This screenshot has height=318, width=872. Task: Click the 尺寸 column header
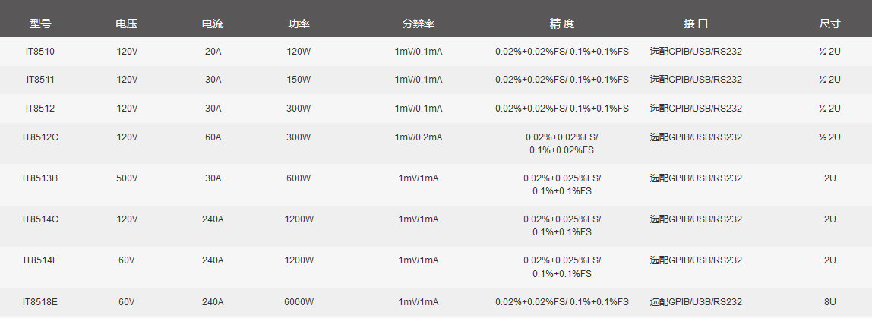coord(829,24)
